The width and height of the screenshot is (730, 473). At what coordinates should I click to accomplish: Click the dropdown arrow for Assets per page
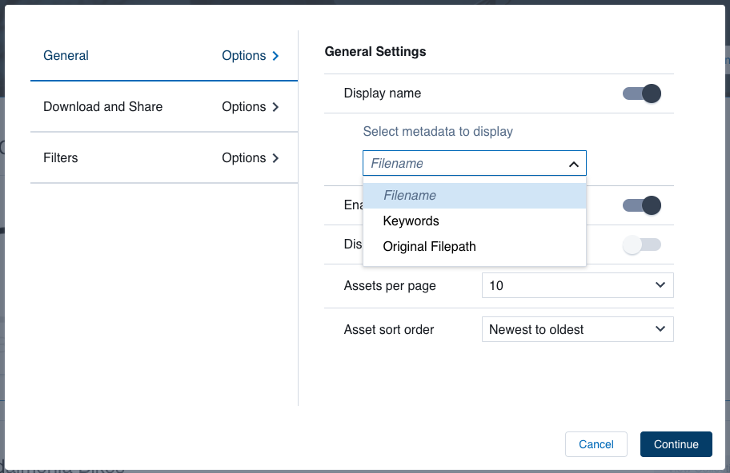tap(661, 285)
